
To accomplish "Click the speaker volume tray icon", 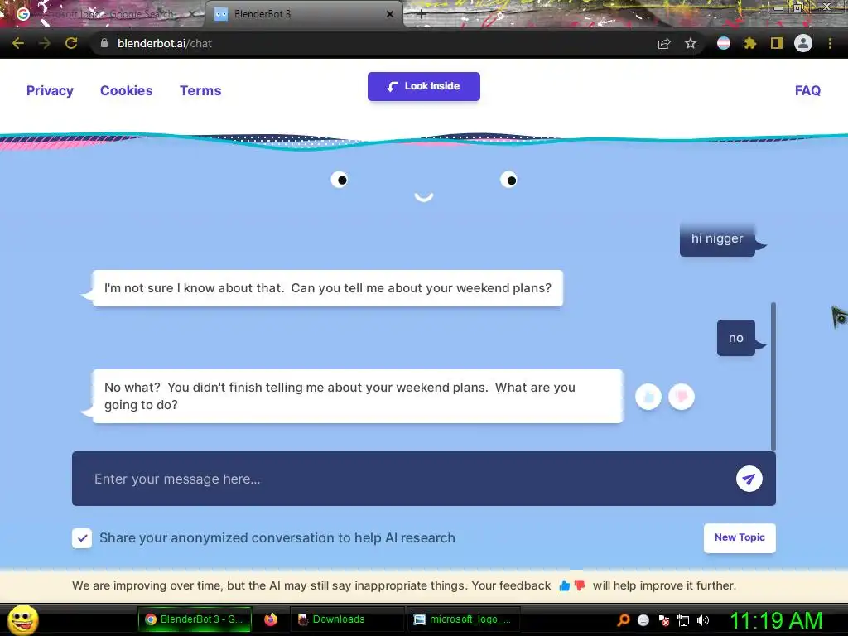I will (x=703, y=620).
